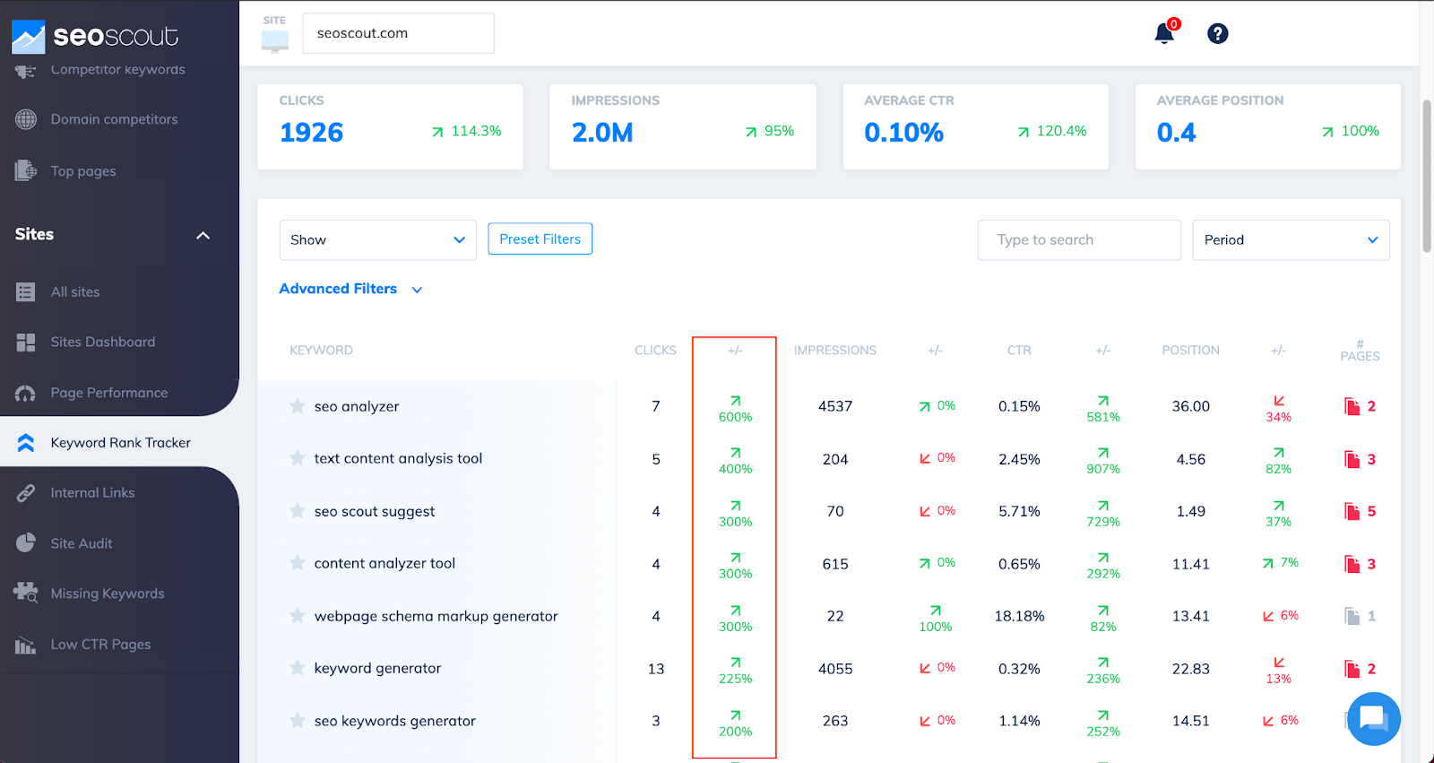The height and width of the screenshot is (763, 1434).
Task: Click the 4537 impressions cell
Action: point(835,407)
